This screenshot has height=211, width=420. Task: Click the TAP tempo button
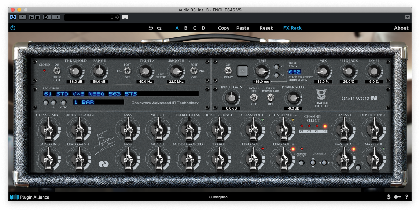(x=243, y=71)
